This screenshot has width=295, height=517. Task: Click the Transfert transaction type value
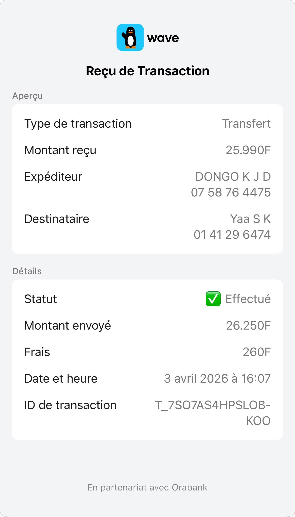(246, 124)
